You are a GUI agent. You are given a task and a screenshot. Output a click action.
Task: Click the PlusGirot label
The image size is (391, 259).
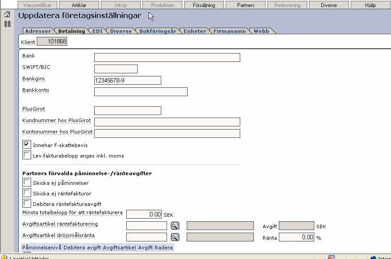[34, 109]
